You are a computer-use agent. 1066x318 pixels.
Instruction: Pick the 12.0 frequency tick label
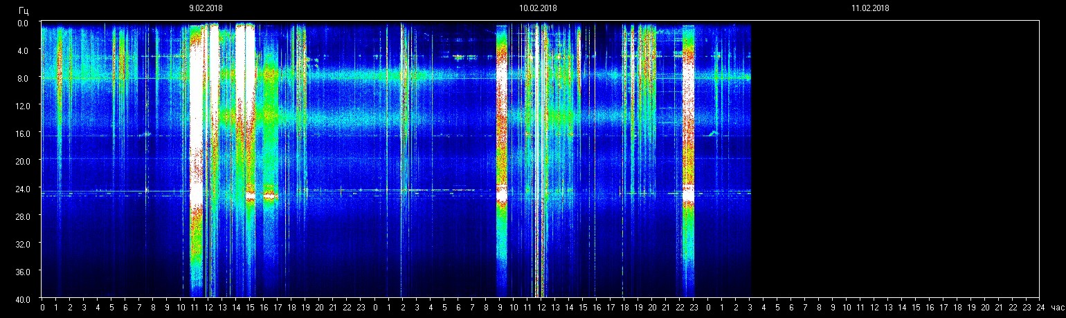tap(22, 105)
